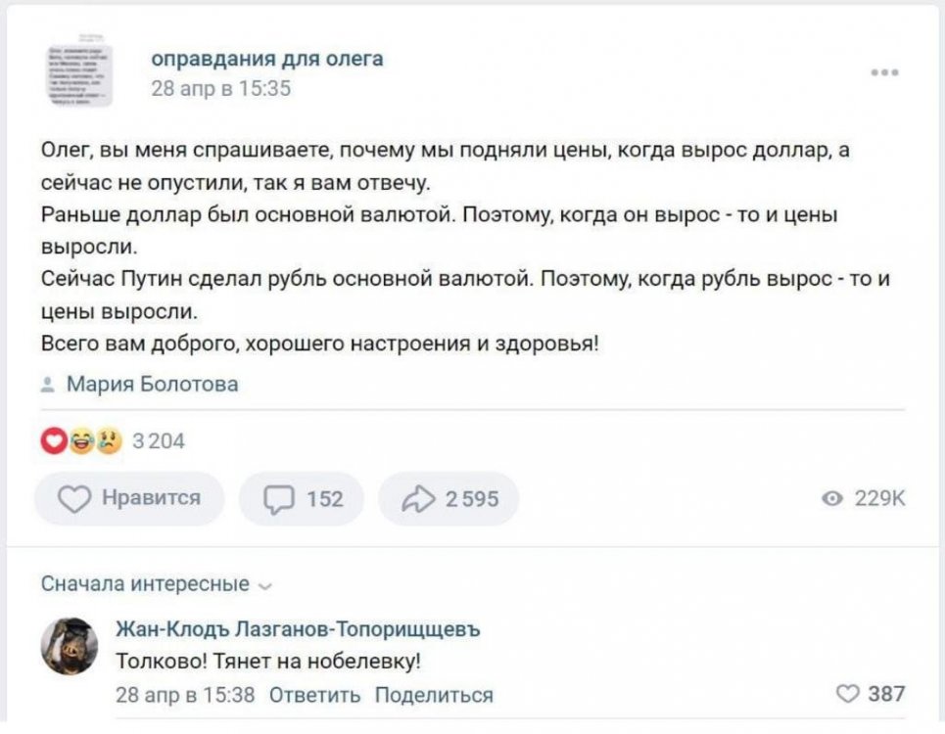
Task: Open the reactions count 3 204
Action: 158,441
